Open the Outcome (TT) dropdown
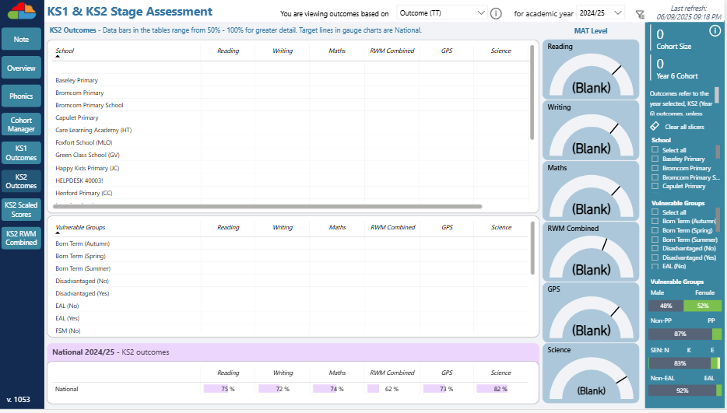 pos(441,13)
